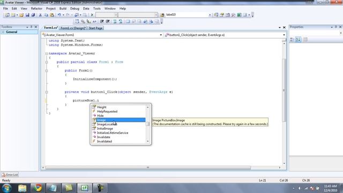The image size is (343, 193).
Task: Pin the Toolbox panel with auto-hide
Action: 31,27
